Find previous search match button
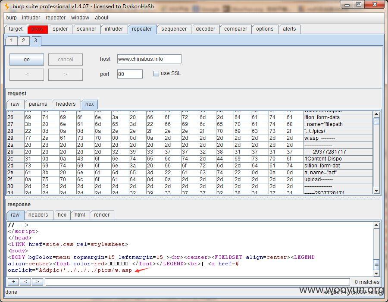The height and width of the screenshot is (302, 388). pyautogui.click(x=26, y=282)
